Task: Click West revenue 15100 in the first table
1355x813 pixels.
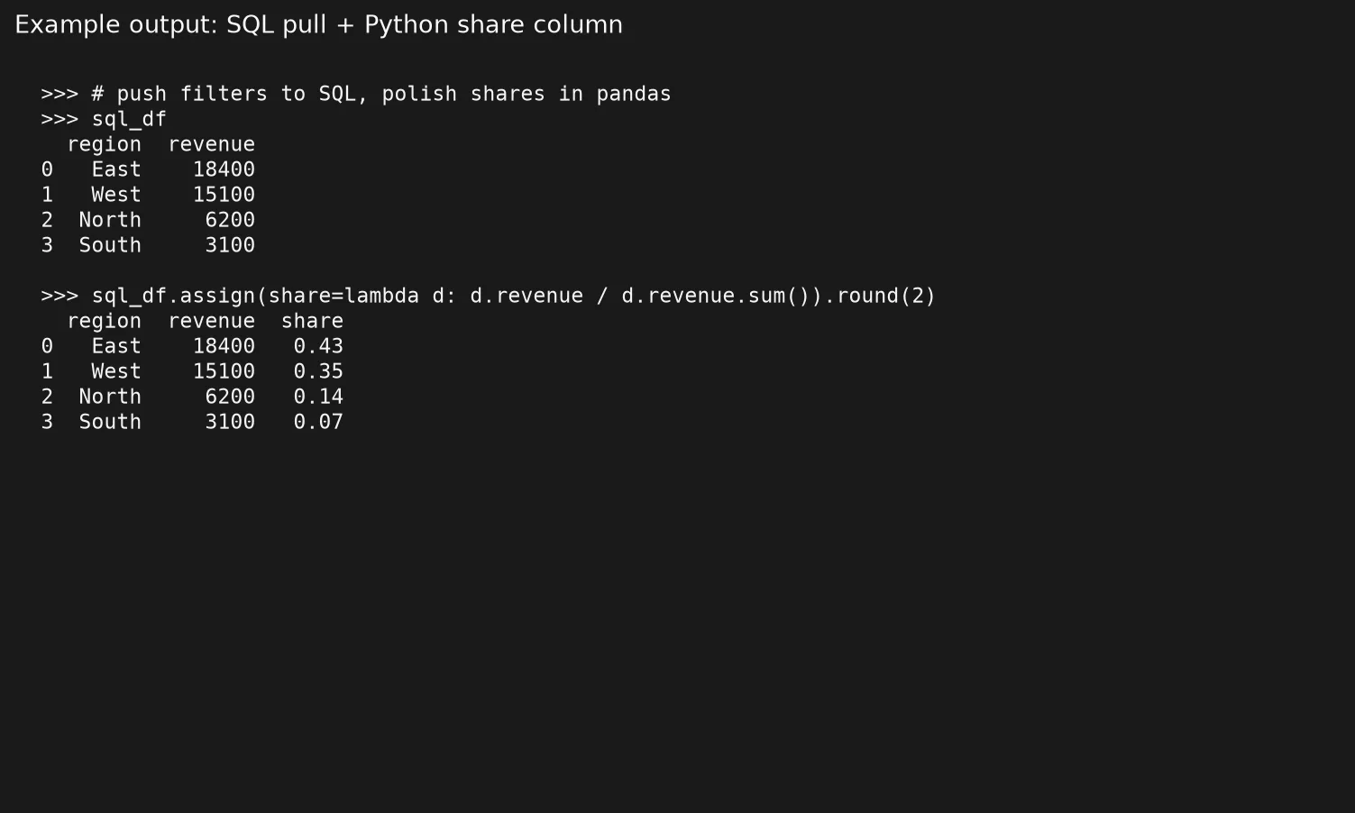Action: coord(224,195)
